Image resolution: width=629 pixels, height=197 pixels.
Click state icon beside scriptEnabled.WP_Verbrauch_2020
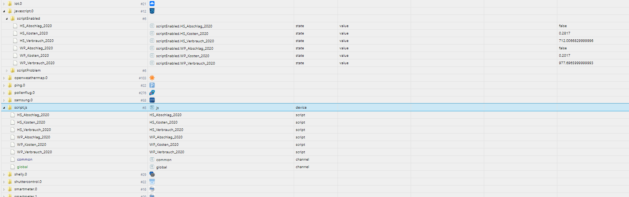coord(152,63)
